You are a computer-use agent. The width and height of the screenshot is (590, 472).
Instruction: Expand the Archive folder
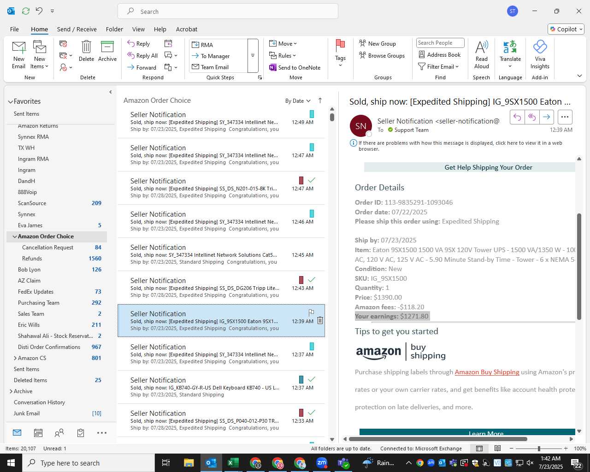click(11, 391)
